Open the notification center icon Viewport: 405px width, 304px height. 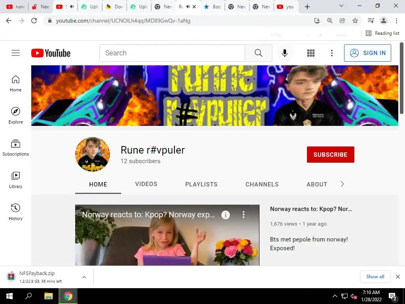pos(393,296)
